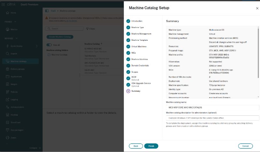Follow the go to Zones link
Viewport: 260px width, 152px height.
(72, 21)
